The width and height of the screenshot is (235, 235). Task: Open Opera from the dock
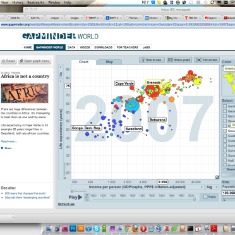[143, 229]
